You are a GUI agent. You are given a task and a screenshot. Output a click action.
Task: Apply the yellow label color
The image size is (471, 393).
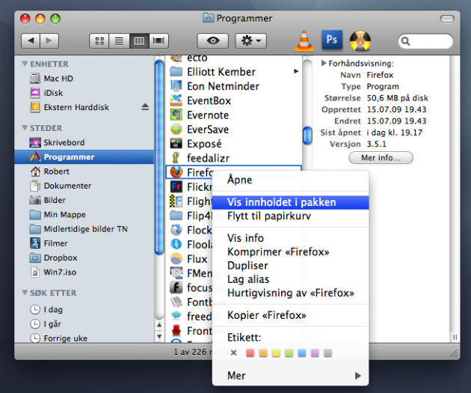click(x=276, y=353)
